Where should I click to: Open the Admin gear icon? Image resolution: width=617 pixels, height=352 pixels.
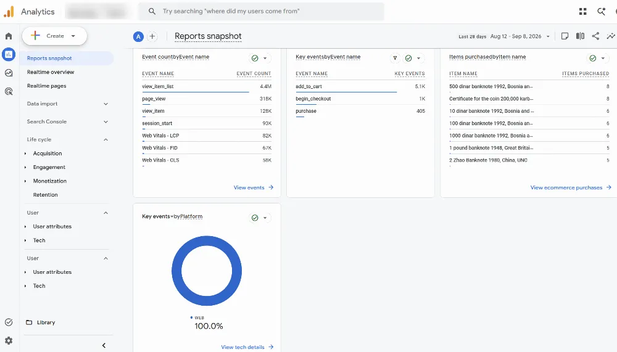pyautogui.click(x=9, y=340)
